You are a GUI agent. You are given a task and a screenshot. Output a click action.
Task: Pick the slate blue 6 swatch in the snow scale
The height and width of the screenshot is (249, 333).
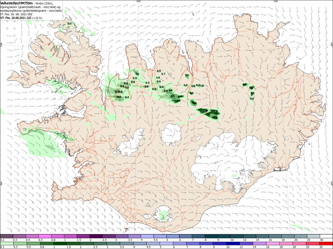tap(186, 236)
